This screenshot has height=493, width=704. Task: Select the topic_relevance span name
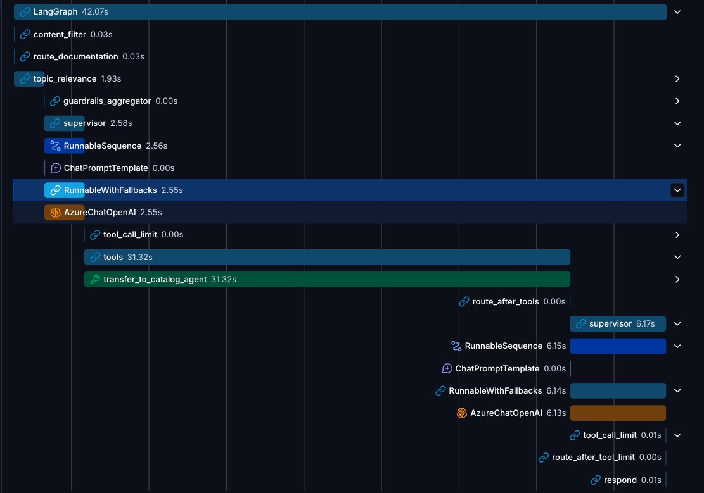click(x=65, y=79)
